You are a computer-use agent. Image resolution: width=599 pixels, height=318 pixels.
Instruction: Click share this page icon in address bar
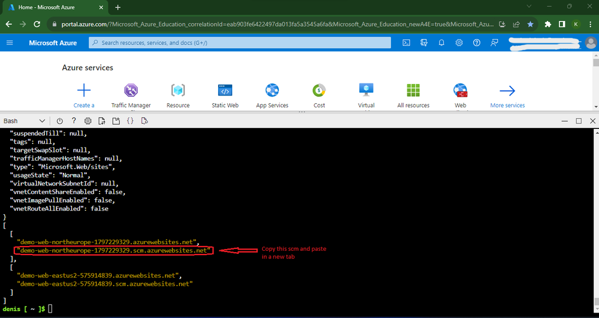point(516,24)
